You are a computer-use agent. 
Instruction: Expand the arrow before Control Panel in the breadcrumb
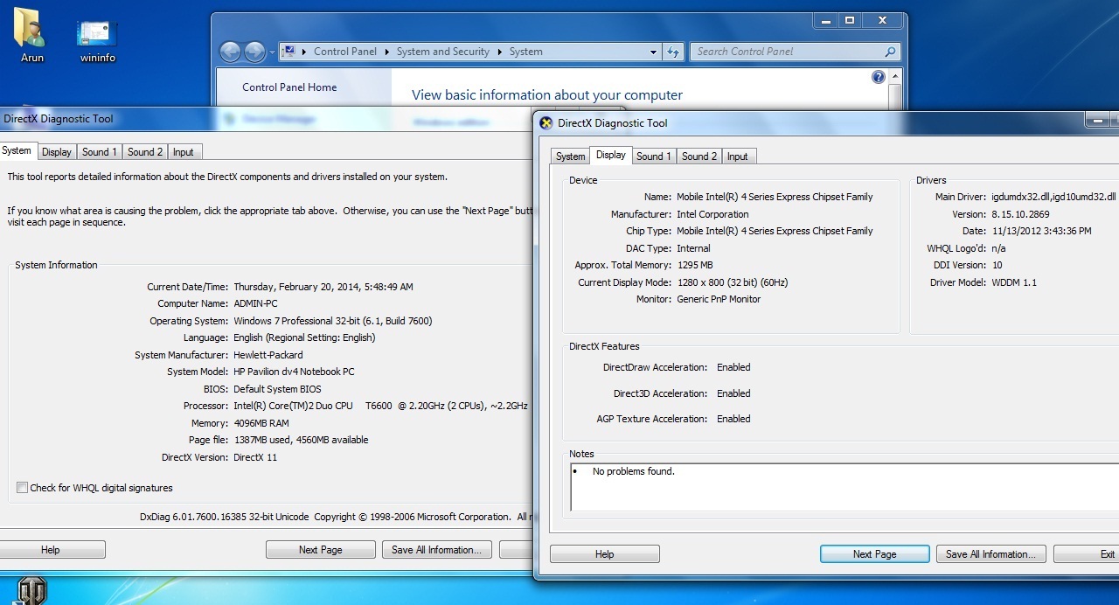[304, 52]
